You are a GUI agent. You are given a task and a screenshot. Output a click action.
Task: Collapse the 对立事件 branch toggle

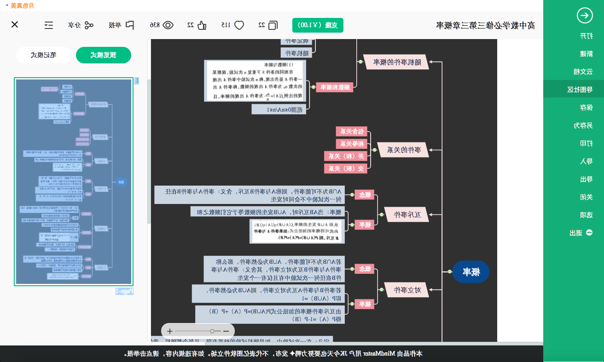click(381, 289)
